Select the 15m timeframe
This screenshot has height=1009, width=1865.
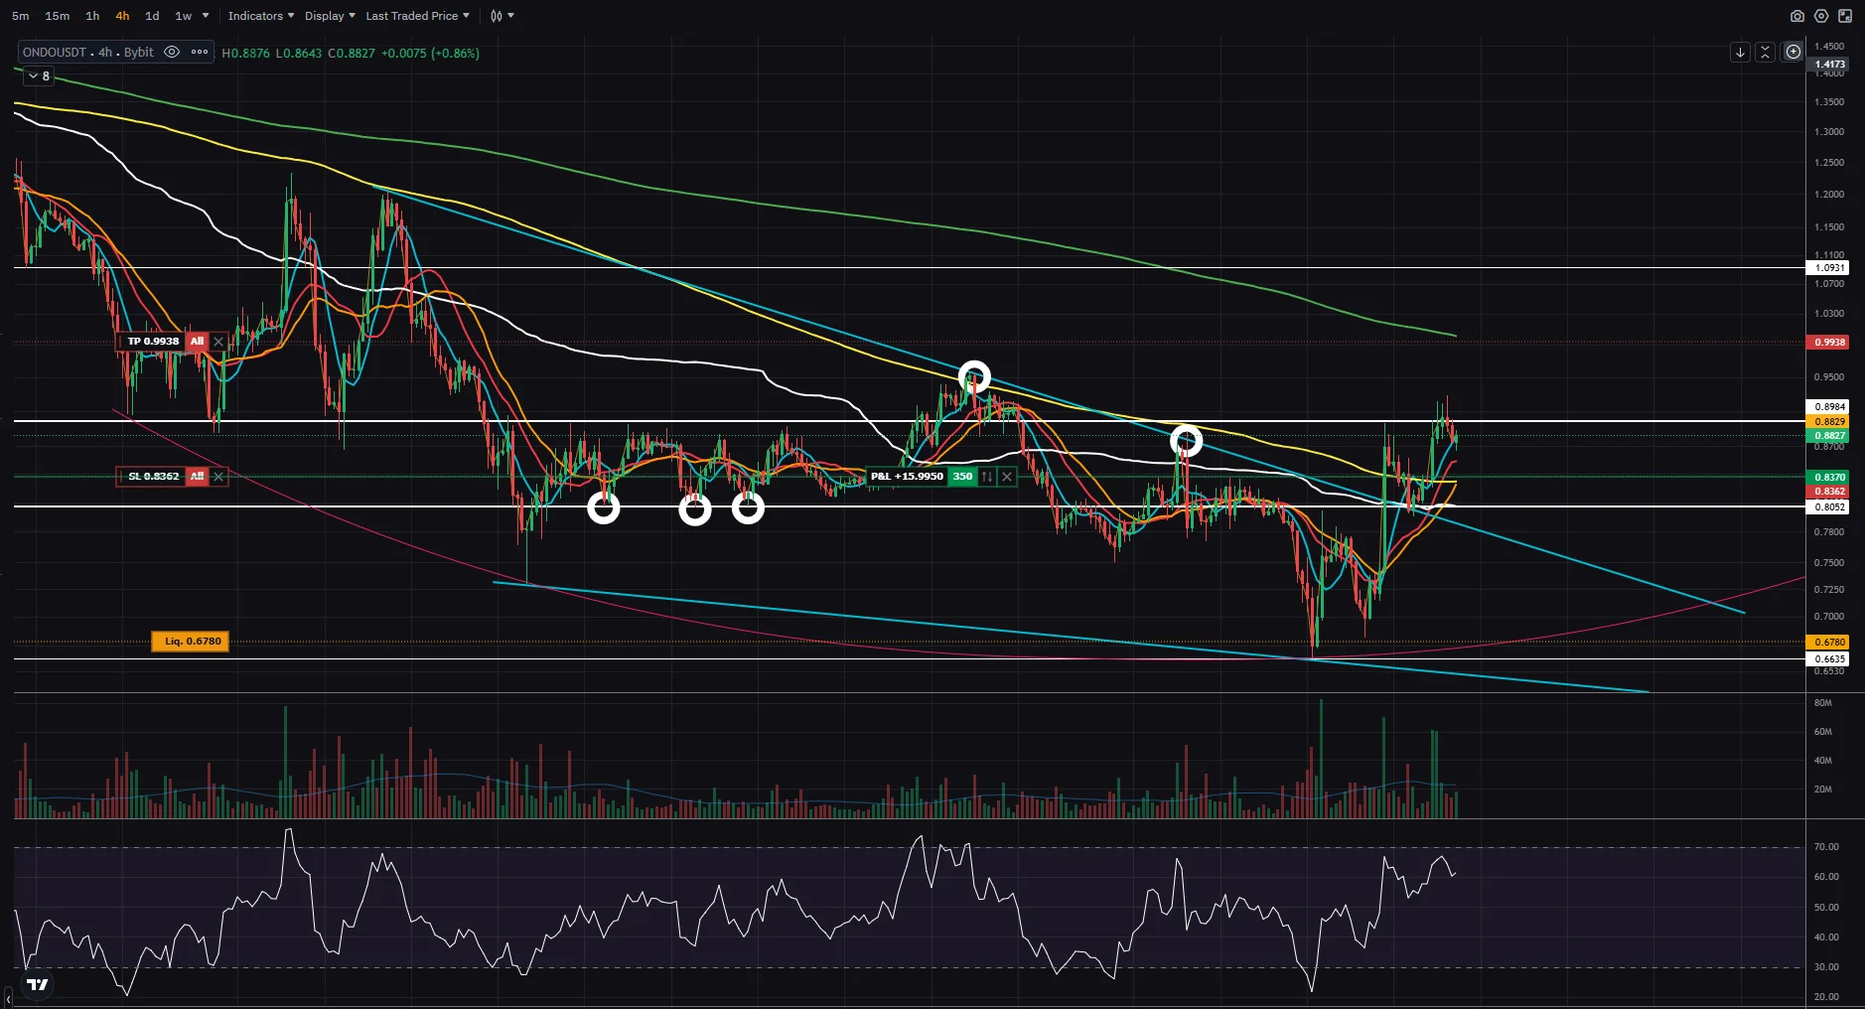(58, 16)
